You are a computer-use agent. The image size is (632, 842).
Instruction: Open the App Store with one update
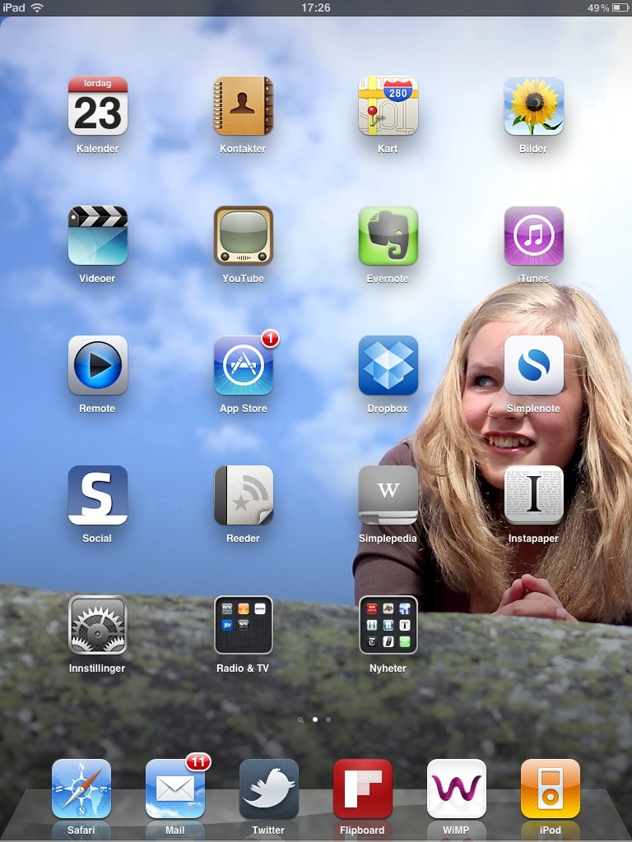[x=244, y=365]
